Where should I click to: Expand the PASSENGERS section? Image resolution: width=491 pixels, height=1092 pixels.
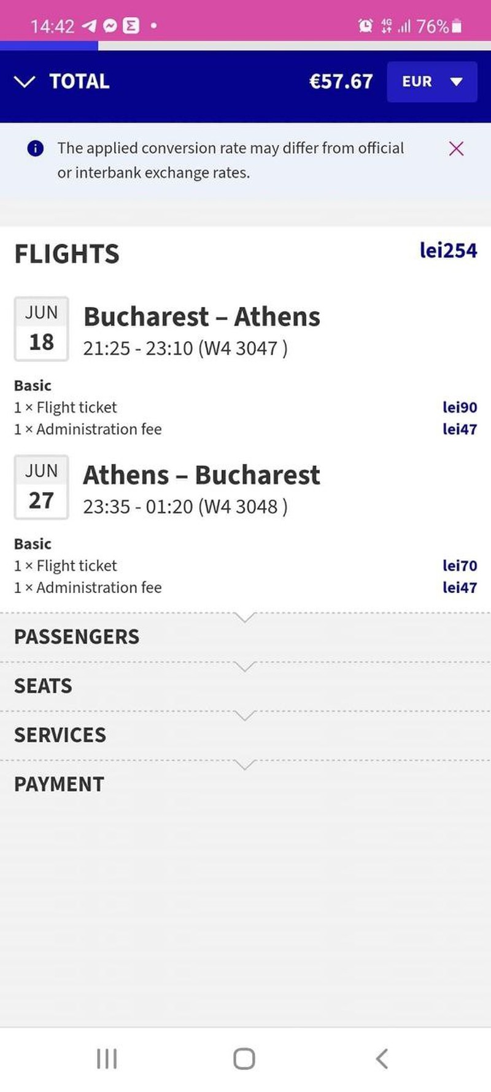(245, 637)
